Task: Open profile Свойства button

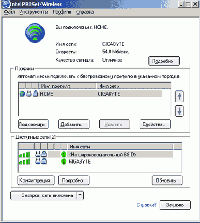Action: tap(155, 124)
